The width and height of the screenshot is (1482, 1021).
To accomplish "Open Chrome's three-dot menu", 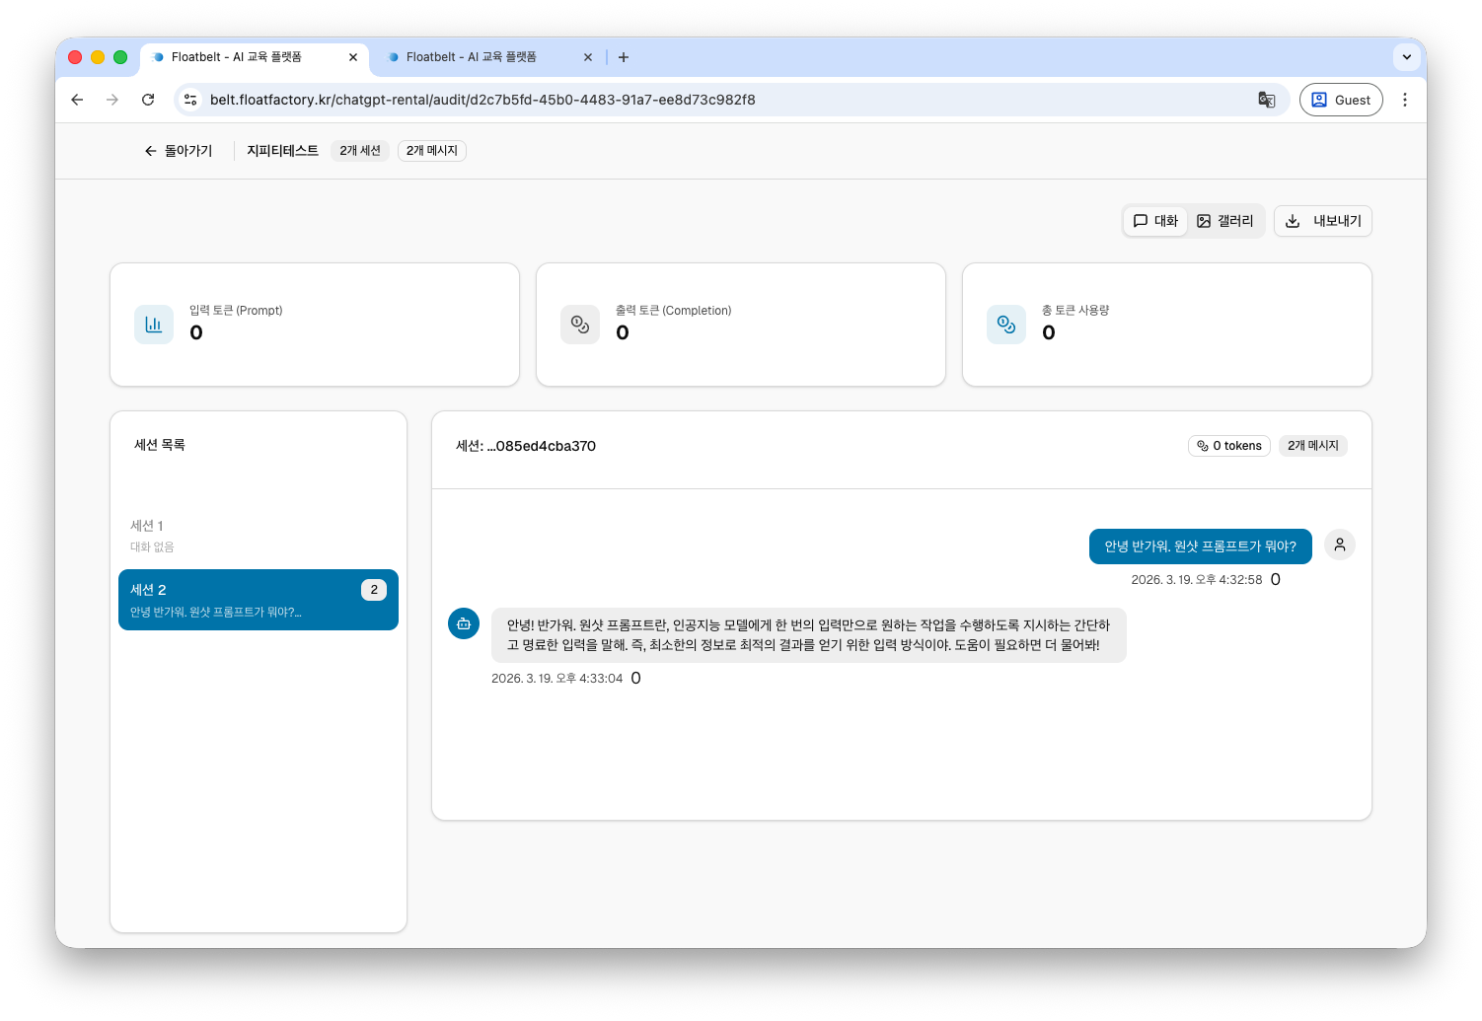I will click(1405, 100).
